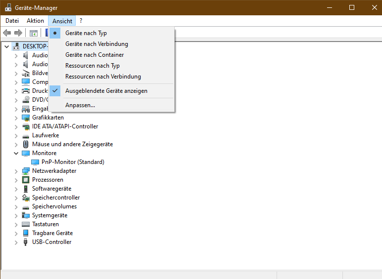Click the Systemgeräte icon
The width and height of the screenshot is (382, 279).
coord(26,215)
